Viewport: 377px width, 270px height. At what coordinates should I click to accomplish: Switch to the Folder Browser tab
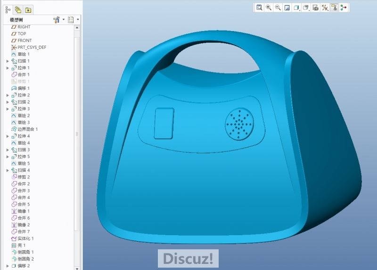18,9
